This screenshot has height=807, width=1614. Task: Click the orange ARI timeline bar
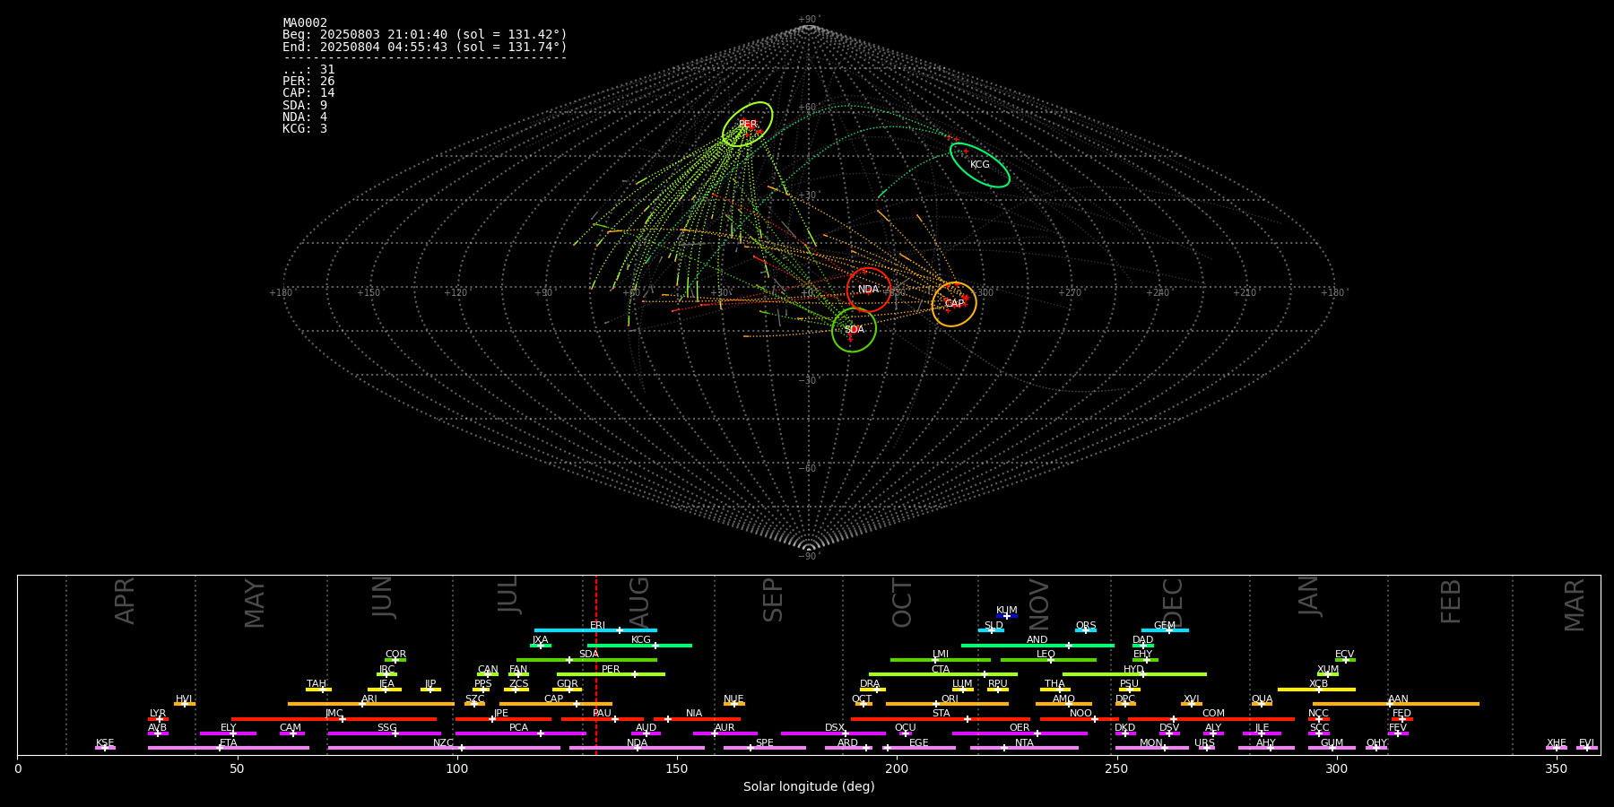(370, 704)
